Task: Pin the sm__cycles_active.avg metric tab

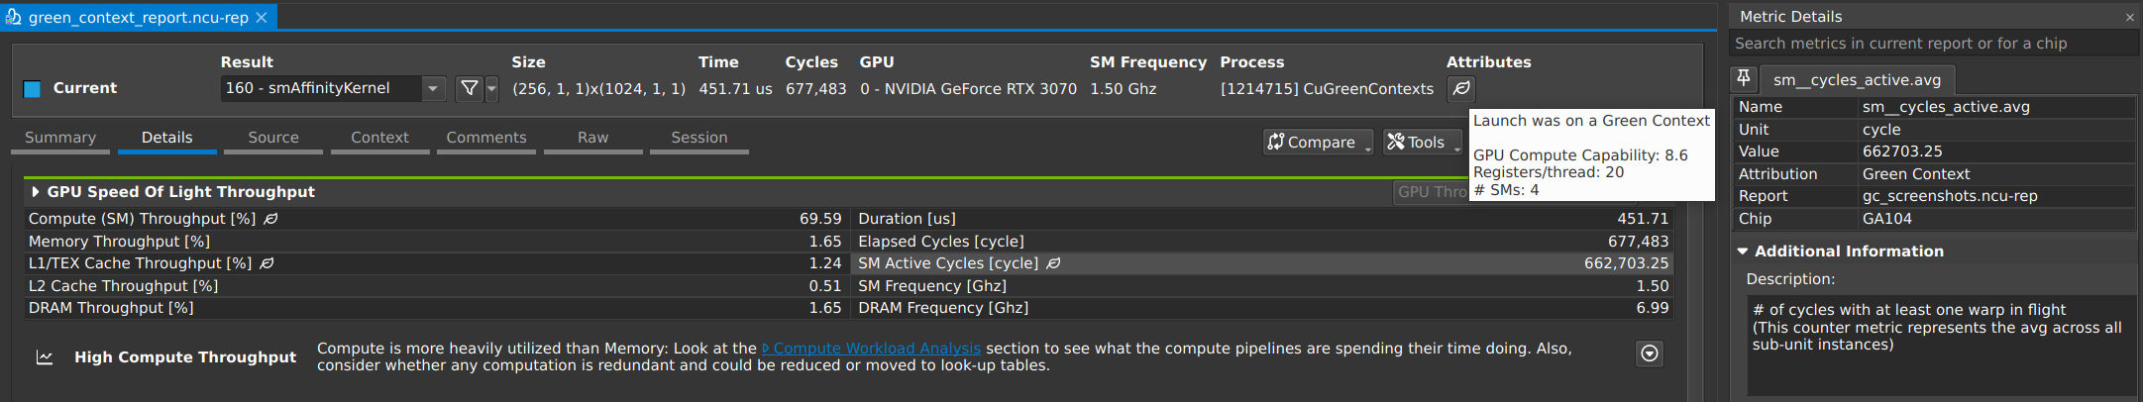Action: pyautogui.click(x=1744, y=79)
